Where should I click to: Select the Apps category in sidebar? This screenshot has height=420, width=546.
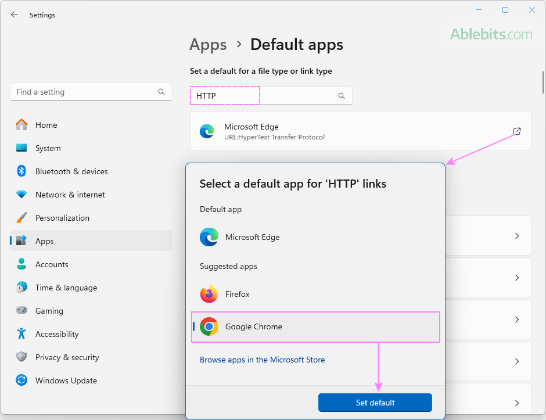(x=91, y=241)
